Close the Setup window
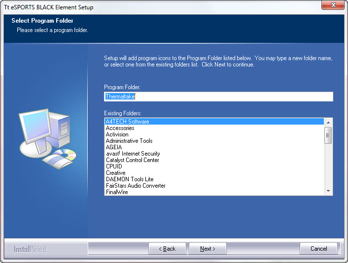348x263 pixels. pyautogui.click(x=333, y=5)
